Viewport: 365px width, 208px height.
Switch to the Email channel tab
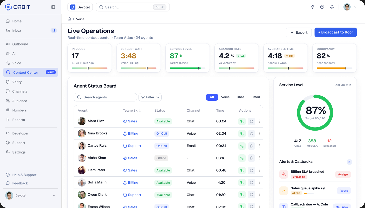pyautogui.click(x=256, y=97)
